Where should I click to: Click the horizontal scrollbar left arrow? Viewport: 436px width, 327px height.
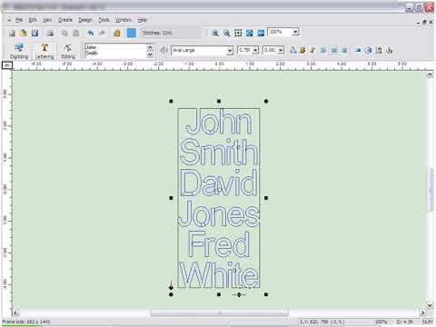pos(16,312)
